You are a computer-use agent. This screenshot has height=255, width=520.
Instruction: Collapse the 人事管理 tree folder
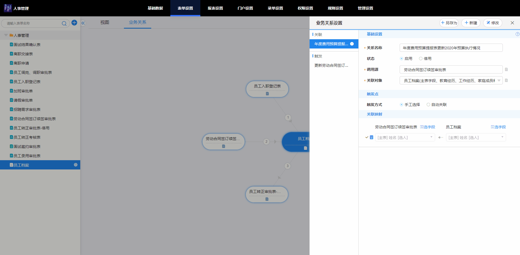[6, 35]
